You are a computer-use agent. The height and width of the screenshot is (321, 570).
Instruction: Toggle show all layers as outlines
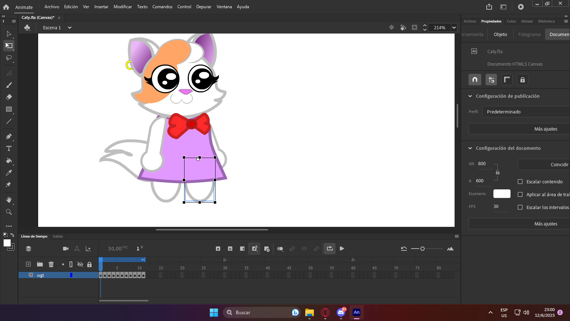[x=71, y=264]
